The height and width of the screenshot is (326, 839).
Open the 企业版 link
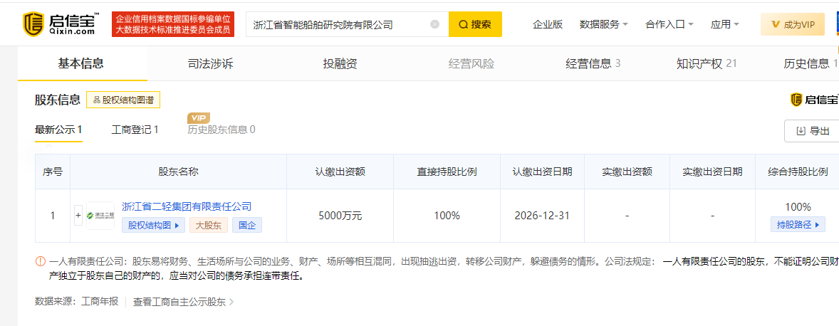click(548, 24)
